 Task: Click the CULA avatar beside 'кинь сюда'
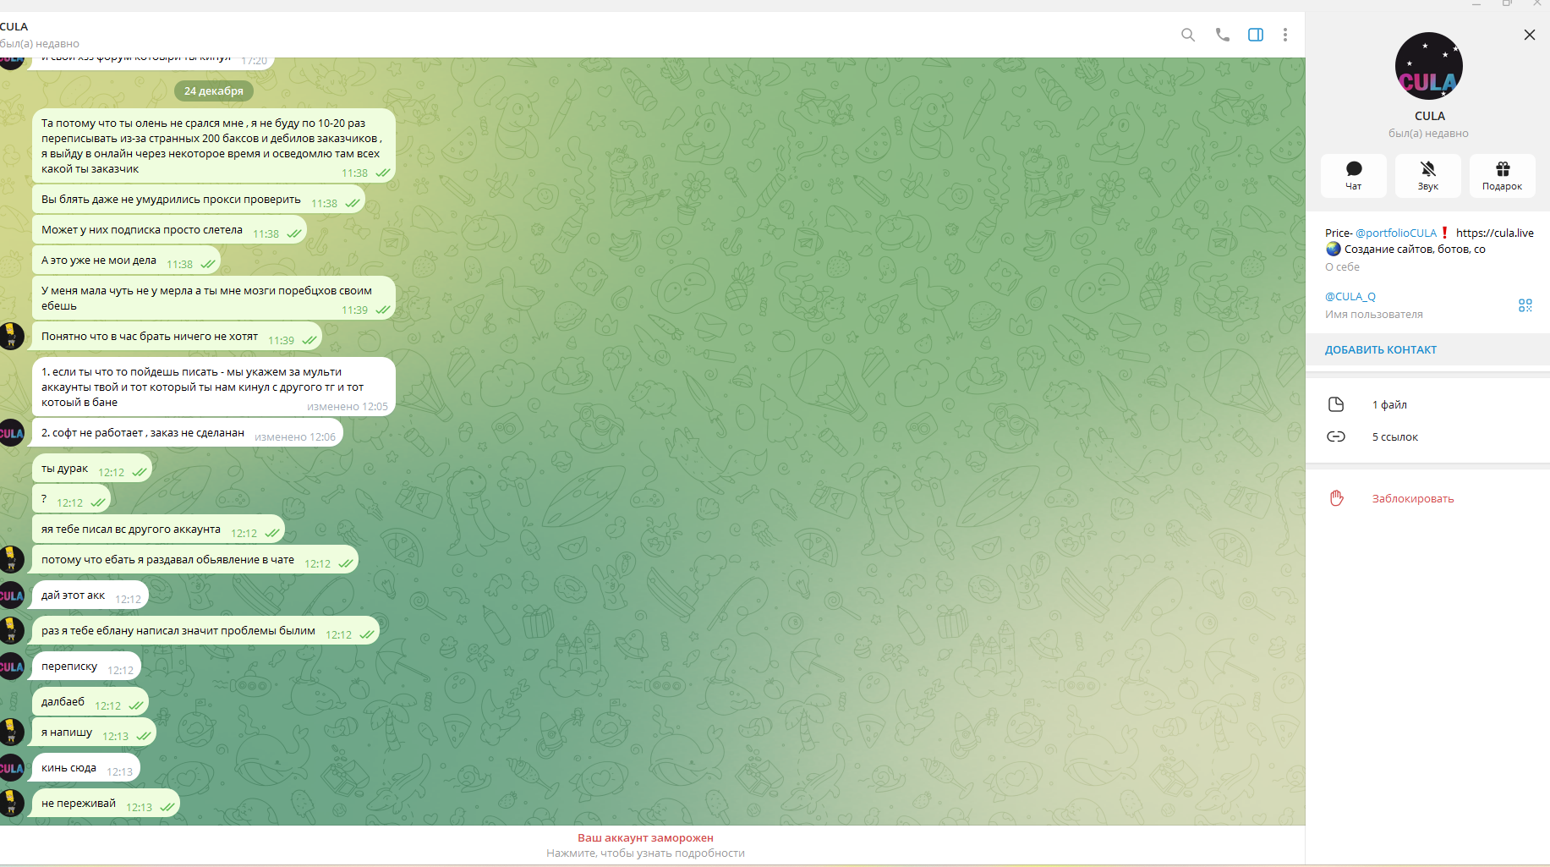[x=11, y=767]
